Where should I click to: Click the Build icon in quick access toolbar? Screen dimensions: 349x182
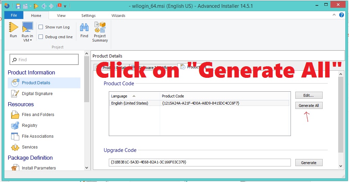pos(25,6)
